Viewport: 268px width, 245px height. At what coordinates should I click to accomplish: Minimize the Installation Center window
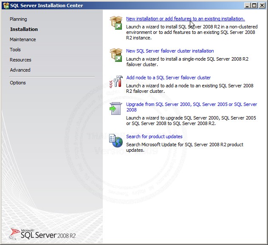pyautogui.click(x=247, y=6)
